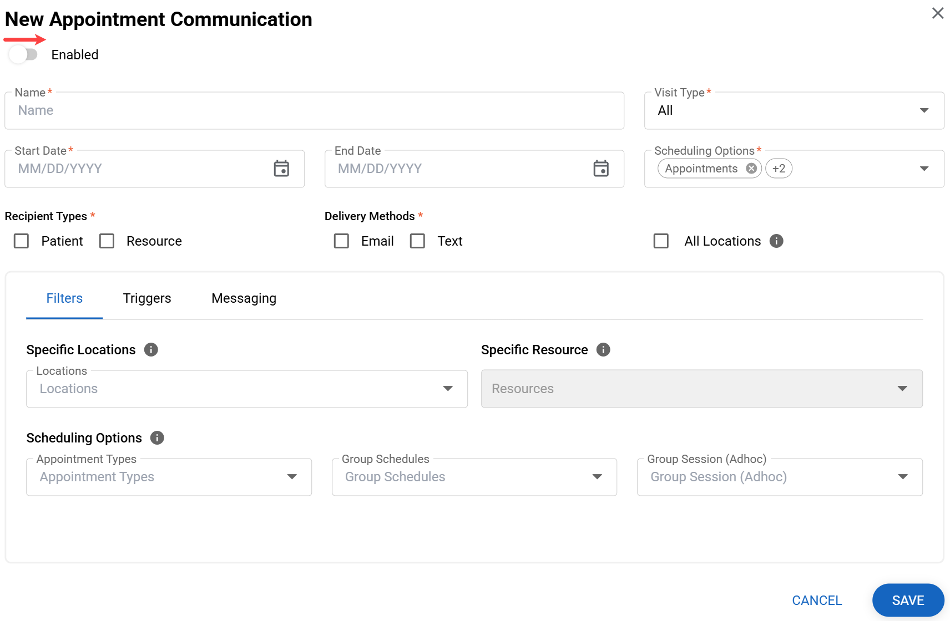950x621 pixels.
Task: Remove the Appointments chip from Scheduling Options
Action: 751,169
